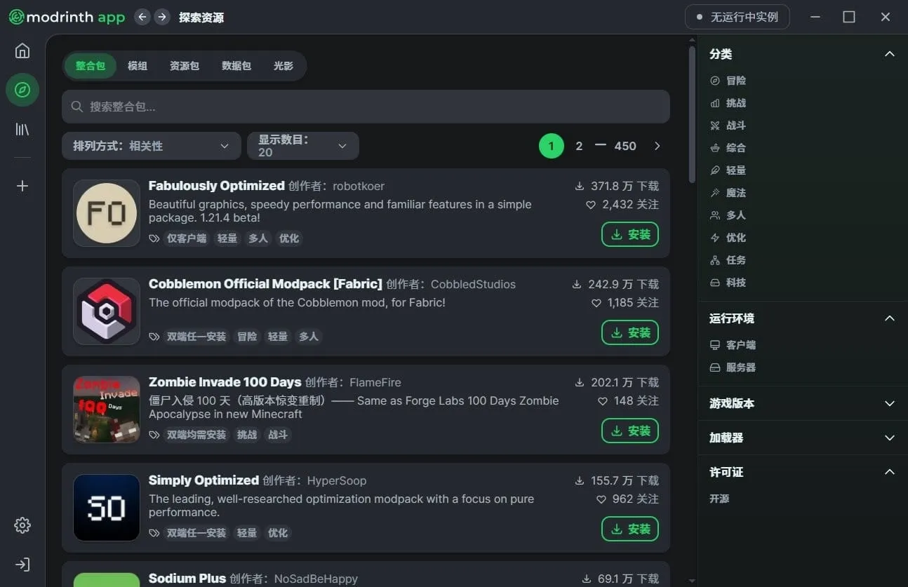
Task: Open the Cobblemon modpack icon
Action: [x=107, y=311]
